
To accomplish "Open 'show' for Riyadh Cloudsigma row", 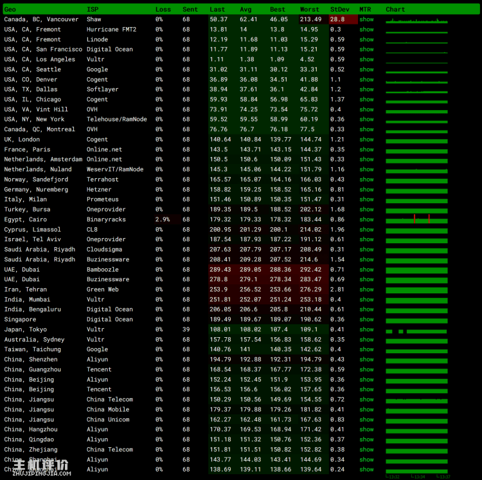I will (366, 250).
